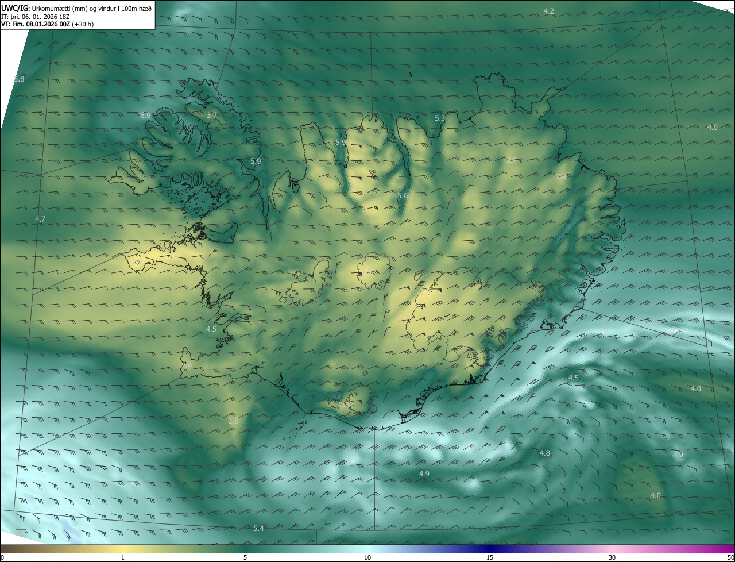Click the initial time line 'IT: þri. 06. 01. 2026 18Z'

36,17
